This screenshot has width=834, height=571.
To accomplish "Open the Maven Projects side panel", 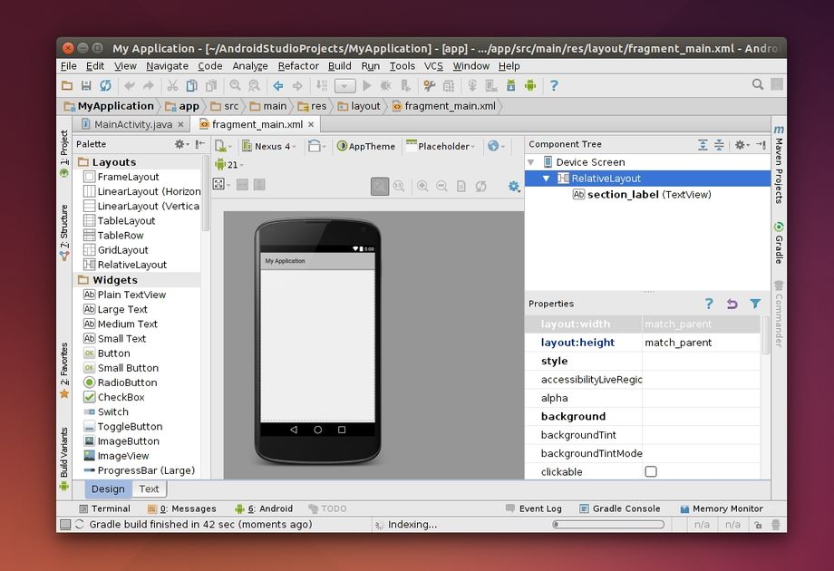I will click(779, 164).
